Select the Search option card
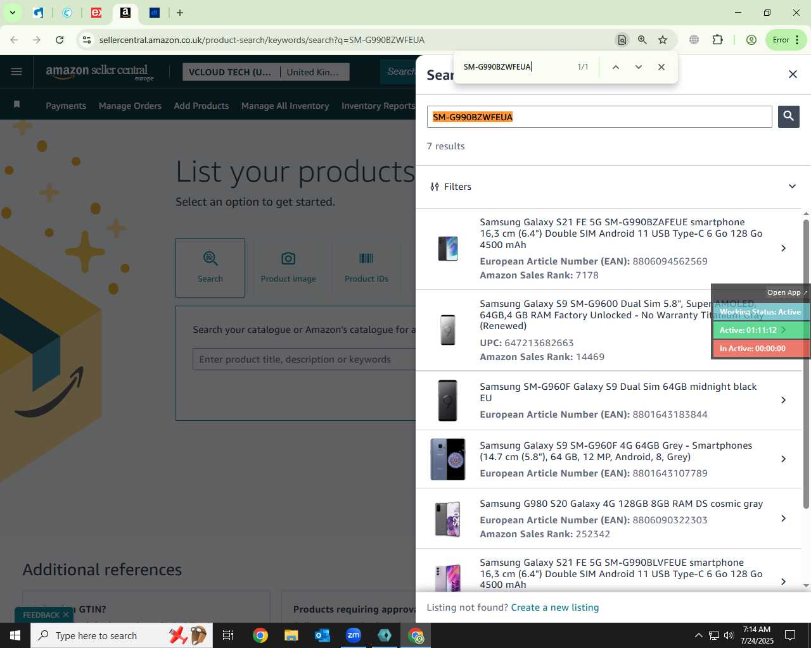This screenshot has width=811, height=648. click(x=210, y=268)
